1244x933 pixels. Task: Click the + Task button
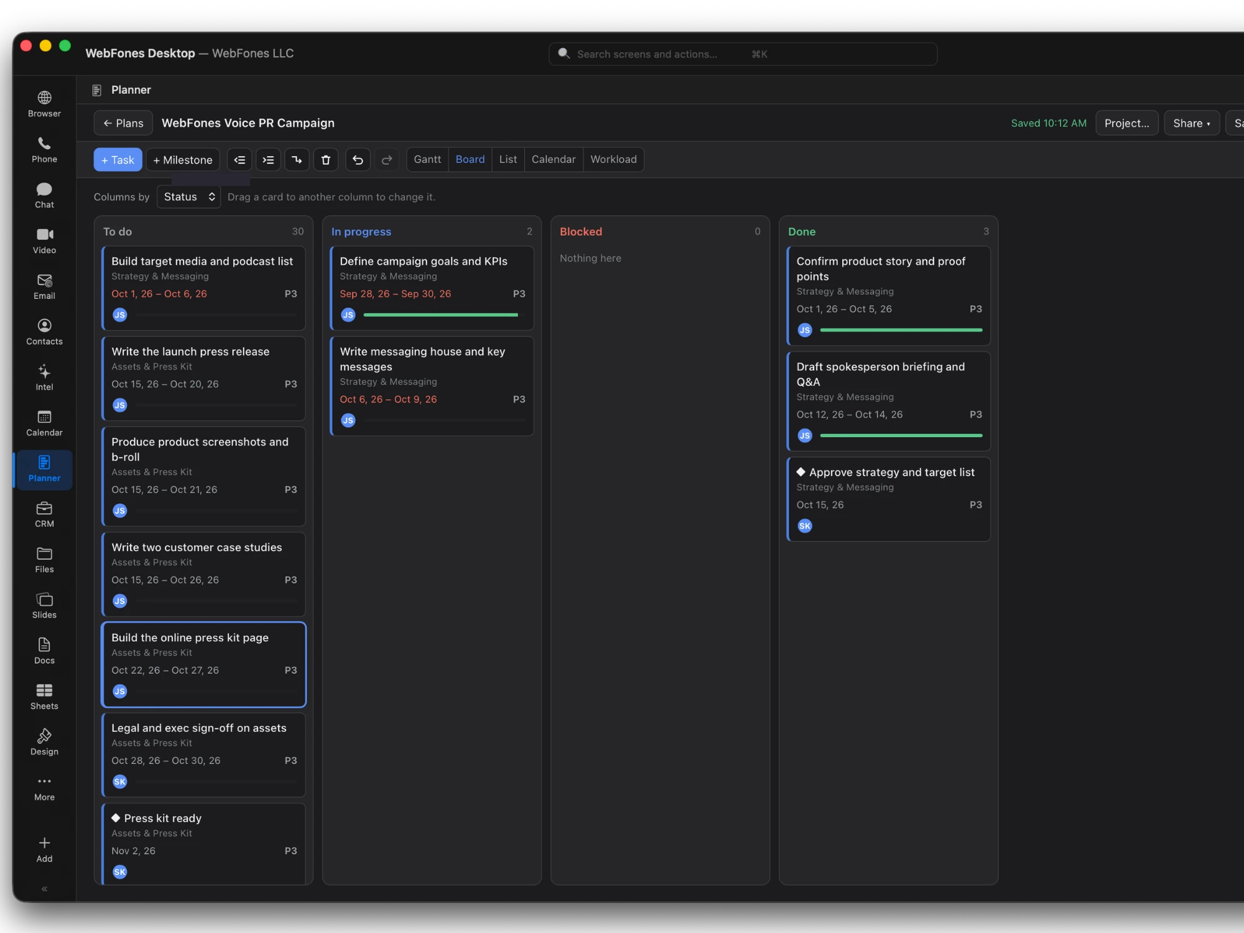point(118,160)
